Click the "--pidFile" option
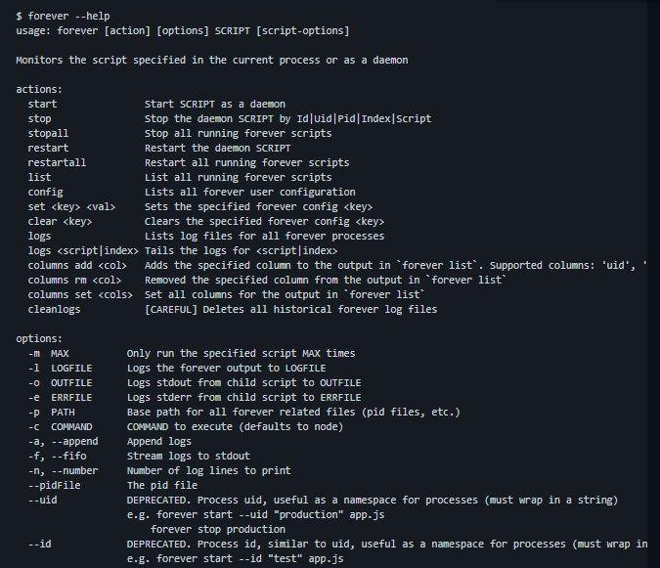Screen dimensions: 660x568 click(x=54, y=485)
